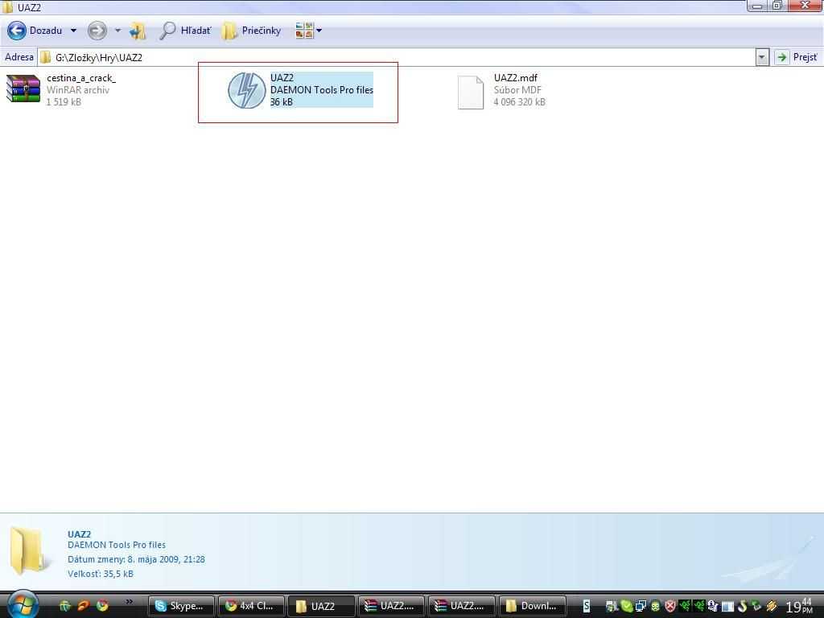824x618 pixels.
Task: Click the views icon in toolbar
Action: click(x=304, y=31)
